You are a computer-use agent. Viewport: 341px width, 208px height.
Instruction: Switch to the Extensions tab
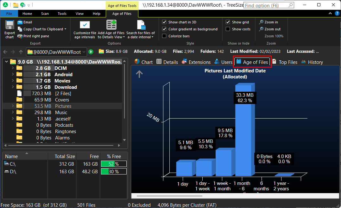click(196, 62)
